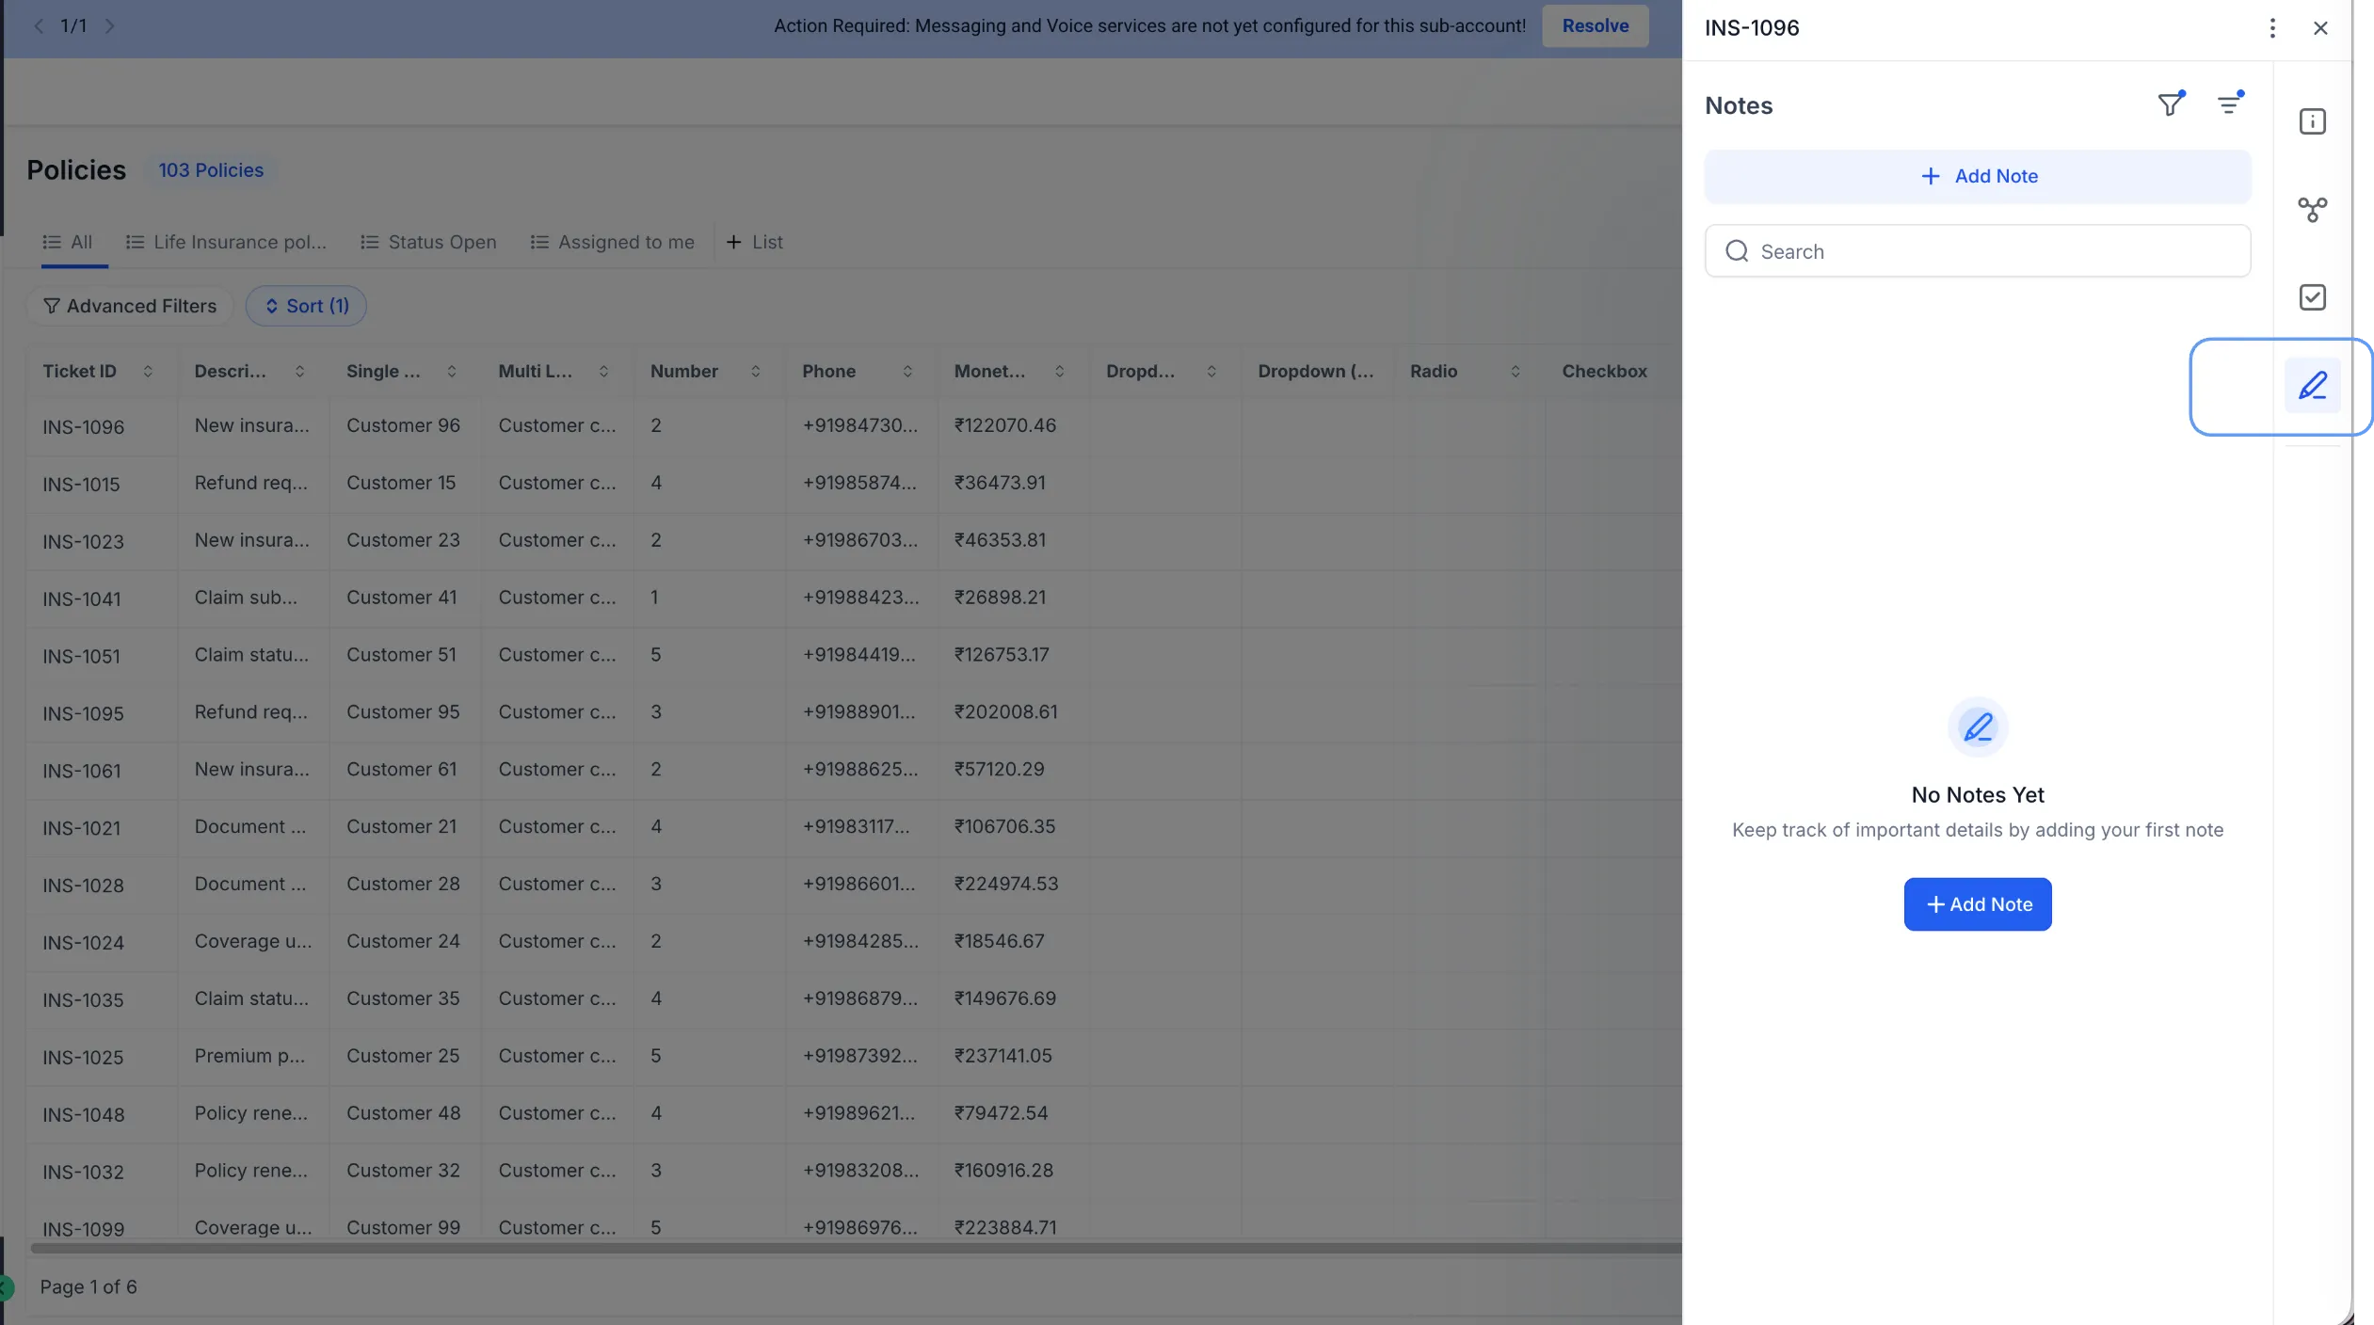Open the Notes filter icon
The height and width of the screenshot is (1325, 2374).
tap(2170, 104)
